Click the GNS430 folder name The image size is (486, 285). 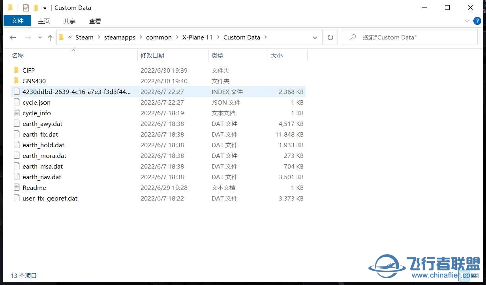[x=34, y=81]
